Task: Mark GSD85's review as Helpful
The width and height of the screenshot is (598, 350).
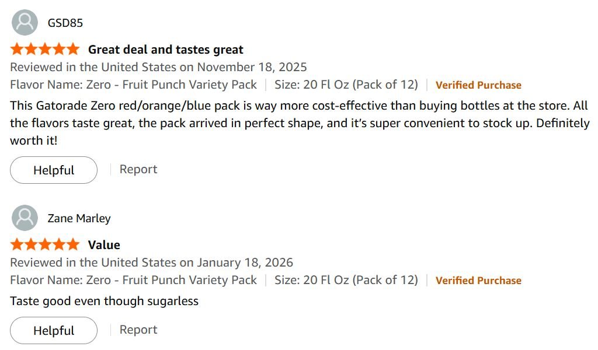Action: (54, 170)
